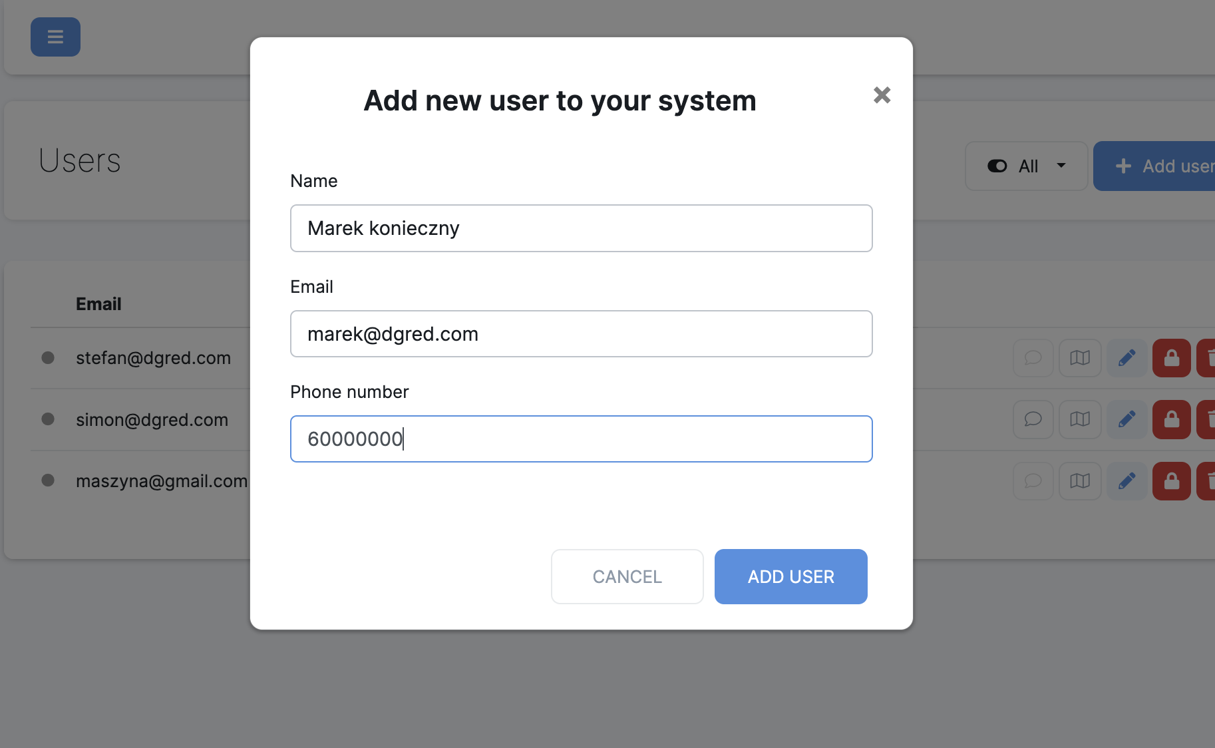The height and width of the screenshot is (748, 1215).
Task: Lock the stefan@dgred.com account
Action: tap(1171, 358)
